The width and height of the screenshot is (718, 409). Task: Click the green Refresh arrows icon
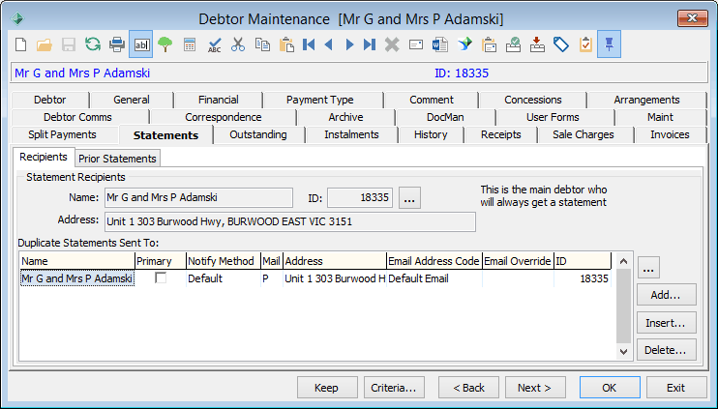click(x=93, y=44)
